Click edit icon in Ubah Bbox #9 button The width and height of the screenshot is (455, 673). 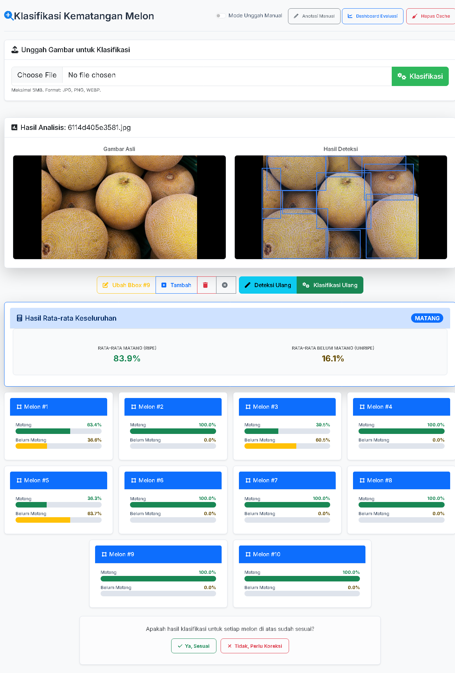coord(105,285)
